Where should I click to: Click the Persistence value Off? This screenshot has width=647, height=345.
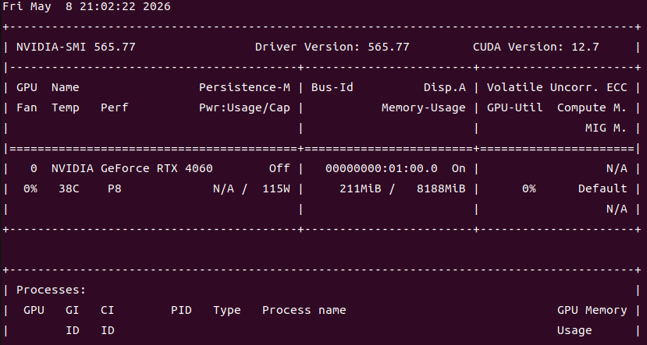tap(279, 168)
